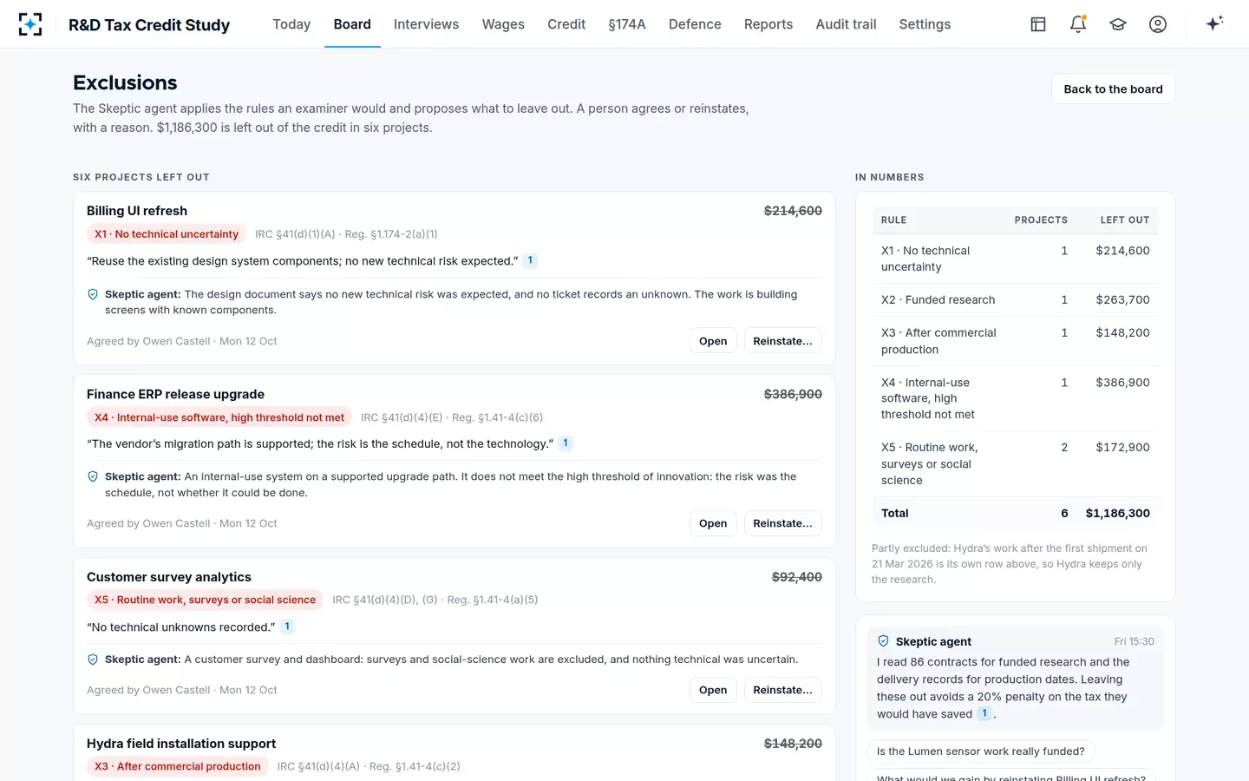Open the Settings tab

coord(925,24)
